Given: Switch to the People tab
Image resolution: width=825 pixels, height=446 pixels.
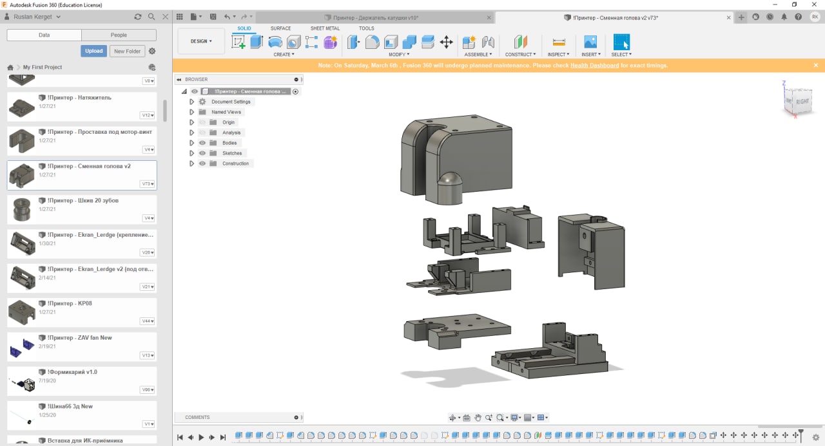Looking at the screenshot, I should click(119, 35).
